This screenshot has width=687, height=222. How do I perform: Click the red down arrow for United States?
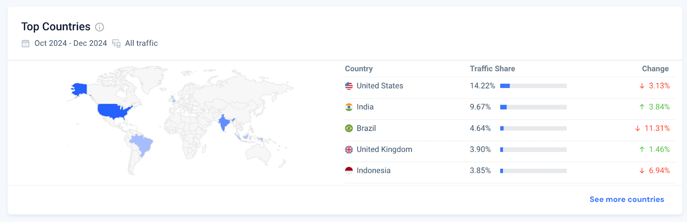pos(642,86)
